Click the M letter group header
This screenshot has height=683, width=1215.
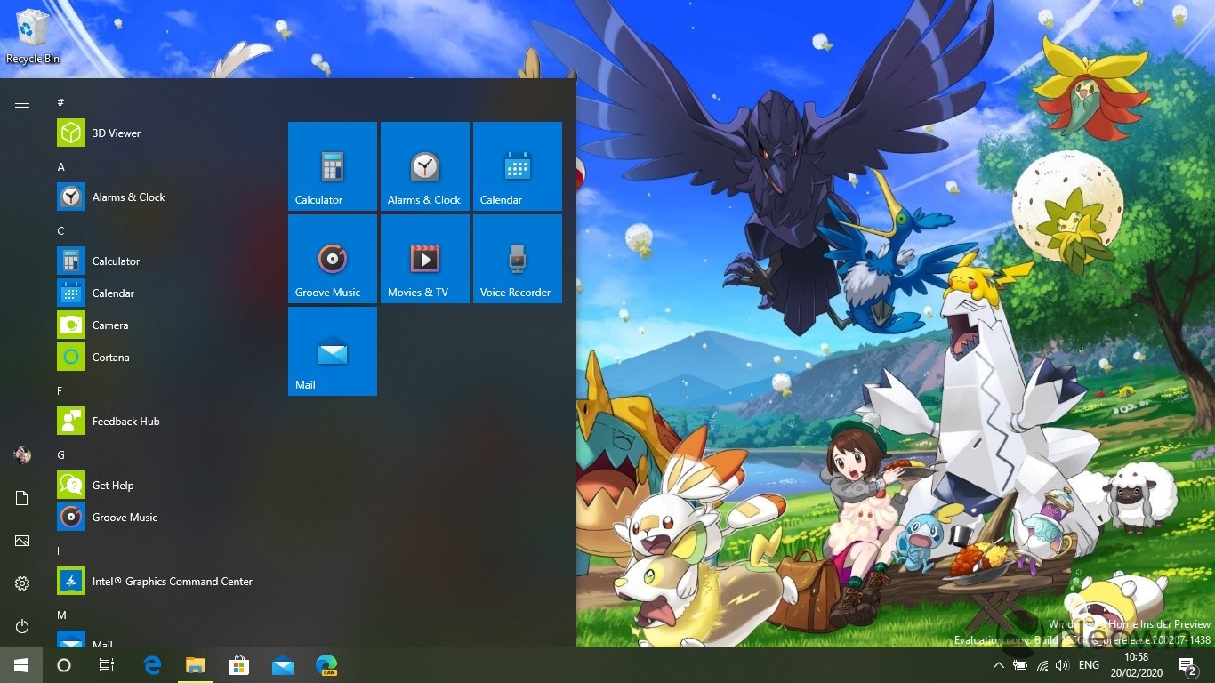coord(60,615)
